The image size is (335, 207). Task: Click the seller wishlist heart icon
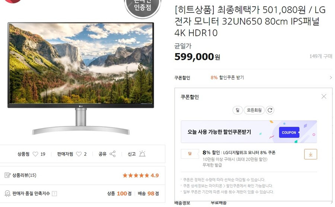79,154
